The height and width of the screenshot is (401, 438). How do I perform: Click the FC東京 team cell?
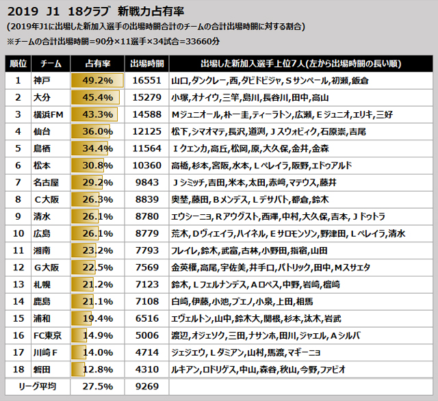[x=53, y=335]
